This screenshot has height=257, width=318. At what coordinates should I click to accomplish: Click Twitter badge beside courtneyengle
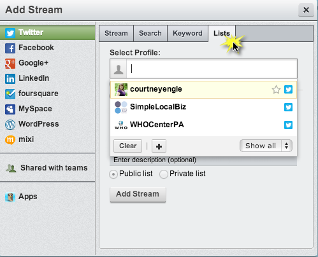[x=288, y=89]
